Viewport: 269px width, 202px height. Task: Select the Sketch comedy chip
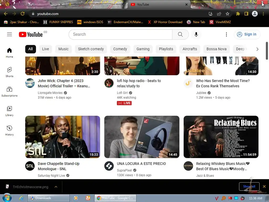[x=91, y=49]
